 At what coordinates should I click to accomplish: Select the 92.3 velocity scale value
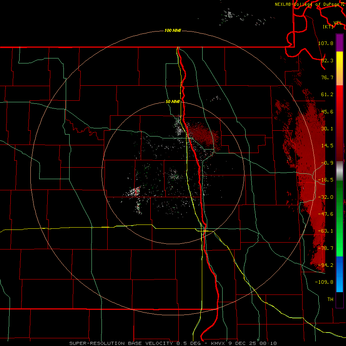(x=327, y=60)
